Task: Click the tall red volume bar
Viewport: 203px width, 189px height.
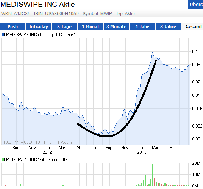Action: (154, 182)
